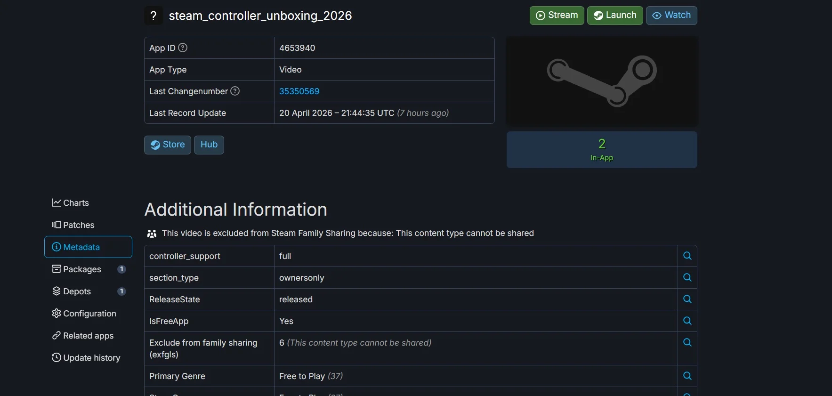Click search icon in Primary Genre row
The image size is (832, 396).
[x=687, y=376]
